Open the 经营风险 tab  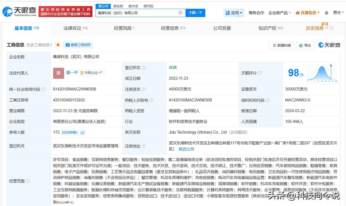click(x=124, y=28)
